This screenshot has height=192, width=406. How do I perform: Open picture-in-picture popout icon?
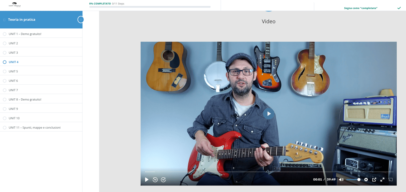click(x=374, y=180)
